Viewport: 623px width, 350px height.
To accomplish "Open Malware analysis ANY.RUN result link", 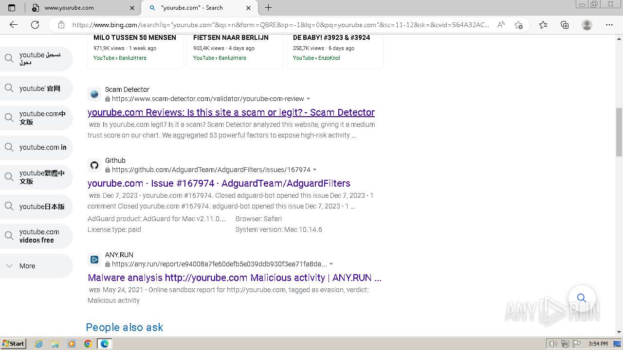I will pyautogui.click(x=235, y=278).
